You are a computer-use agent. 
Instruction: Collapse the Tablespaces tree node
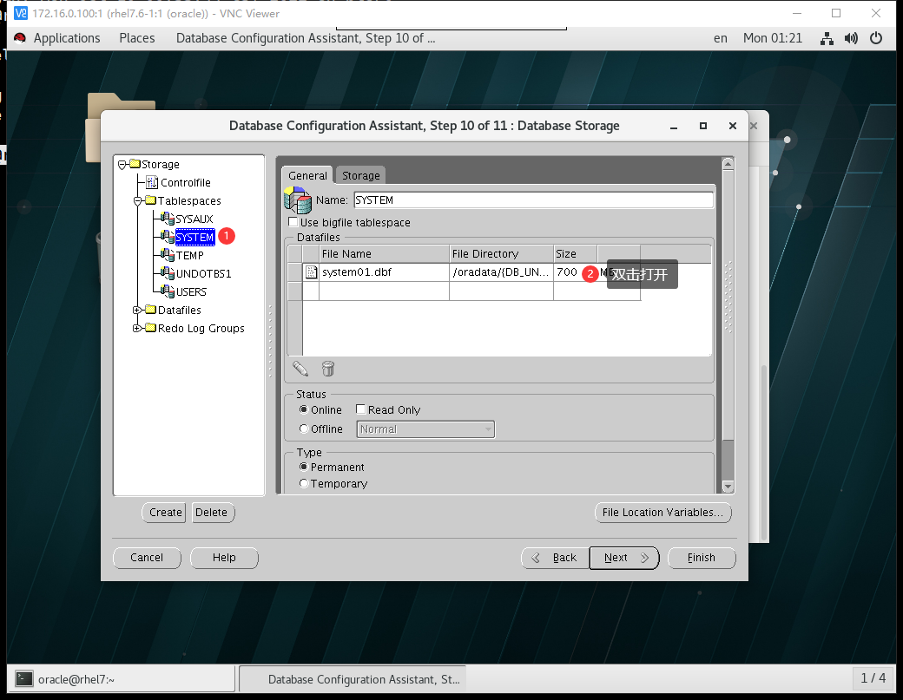pos(138,200)
